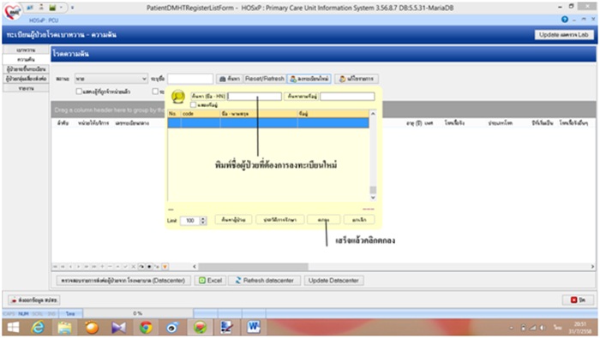Open the orange ball app in taskbar
Image resolution: width=600 pixels, height=338 pixels.
[x=92, y=328]
